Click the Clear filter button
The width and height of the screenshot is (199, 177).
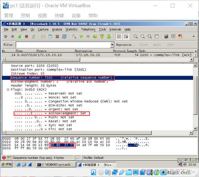point(144,45)
